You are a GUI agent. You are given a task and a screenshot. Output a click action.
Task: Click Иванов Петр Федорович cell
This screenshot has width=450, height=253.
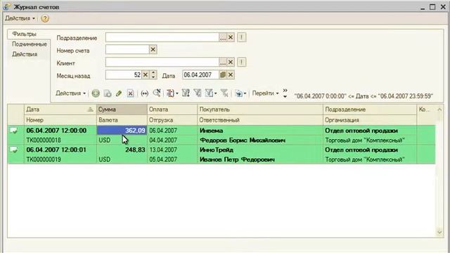(x=260, y=160)
